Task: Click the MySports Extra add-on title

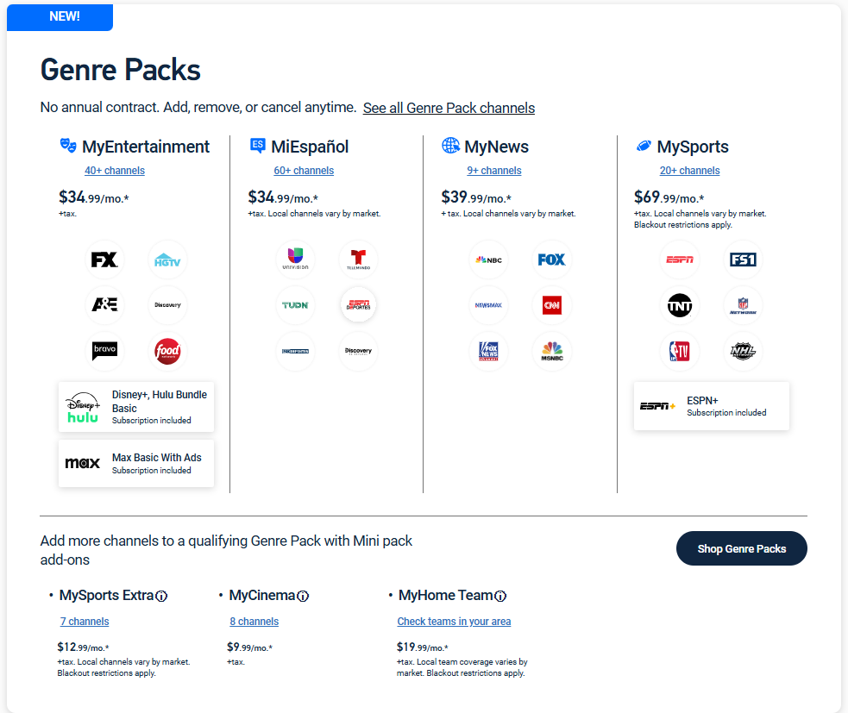Action: pos(107,596)
